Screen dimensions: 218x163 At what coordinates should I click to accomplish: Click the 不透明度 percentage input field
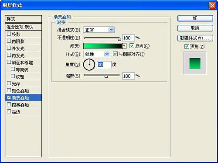tap(129, 38)
